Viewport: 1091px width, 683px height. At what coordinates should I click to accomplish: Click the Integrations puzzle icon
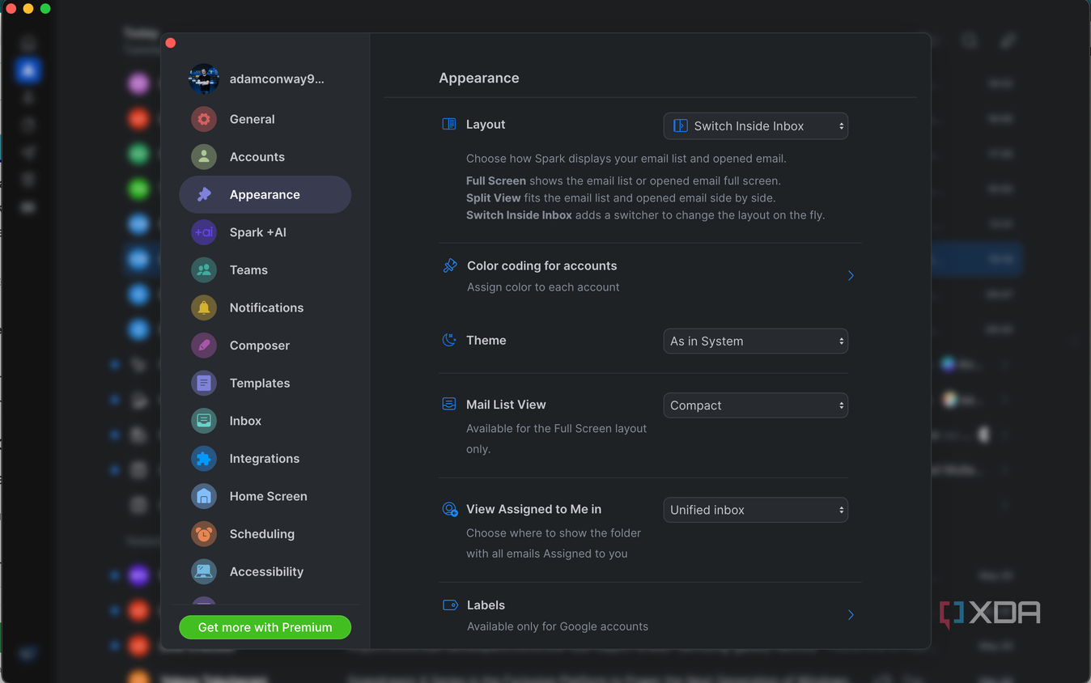(204, 459)
